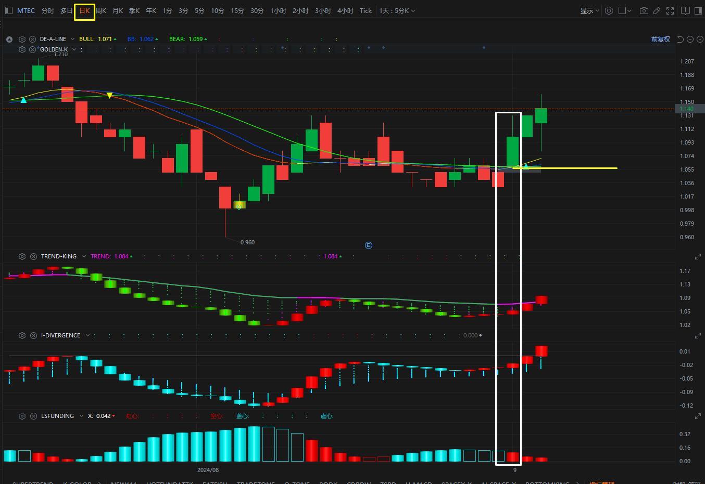Open the 显示 display dropdown
This screenshot has height=484, width=705.
tap(589, 10)
